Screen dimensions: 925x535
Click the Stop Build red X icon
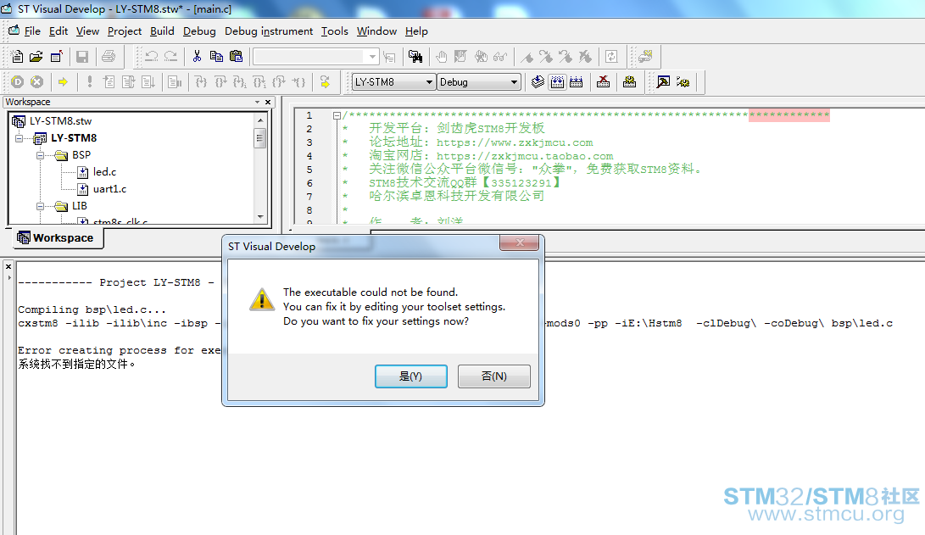coord(603,82)
